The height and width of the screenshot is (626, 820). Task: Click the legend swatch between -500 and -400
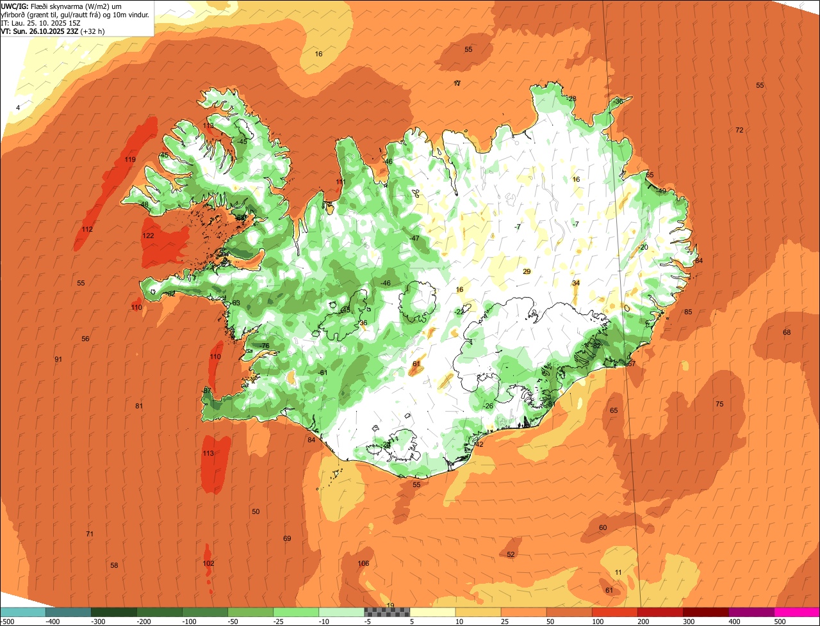pyautogui.click(x=23, y=612)
